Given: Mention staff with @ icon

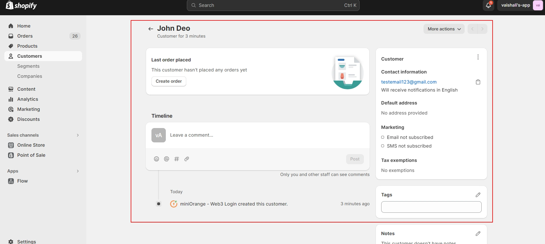Looking at the screenshot, I should click(166, 159).
